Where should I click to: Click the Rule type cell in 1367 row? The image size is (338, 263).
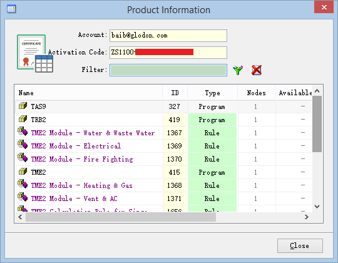coord(212,133)
